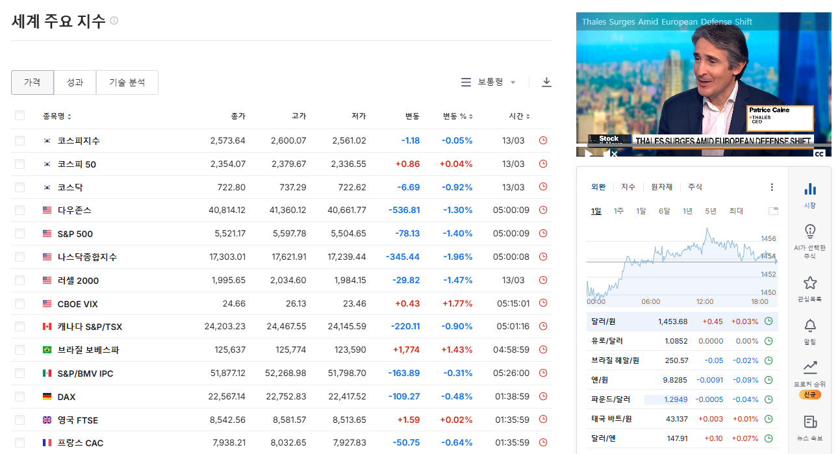The width and height of the screenshot is (840, 454).
Task: Select all rows with header checkbox
Action: point(19,116)
